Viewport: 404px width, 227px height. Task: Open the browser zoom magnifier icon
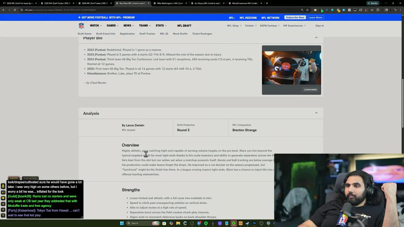click(302, 10)
